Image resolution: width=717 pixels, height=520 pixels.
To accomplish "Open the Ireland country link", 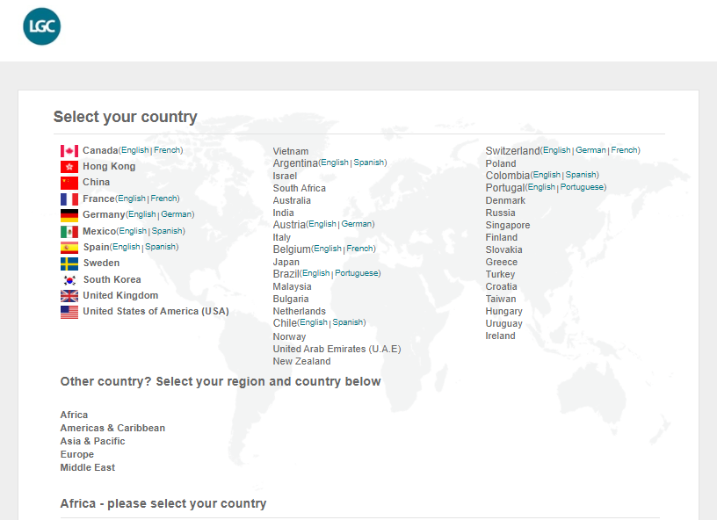I will (500, 336).
